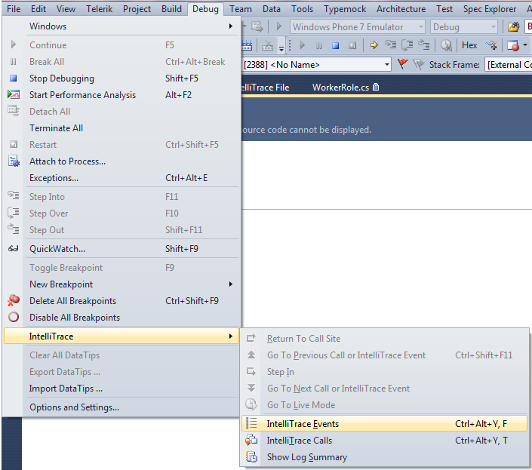This screenshot has width=532, height=470.
Task: Expand the IntelliTrace submenu item
Action: point(121,336)
